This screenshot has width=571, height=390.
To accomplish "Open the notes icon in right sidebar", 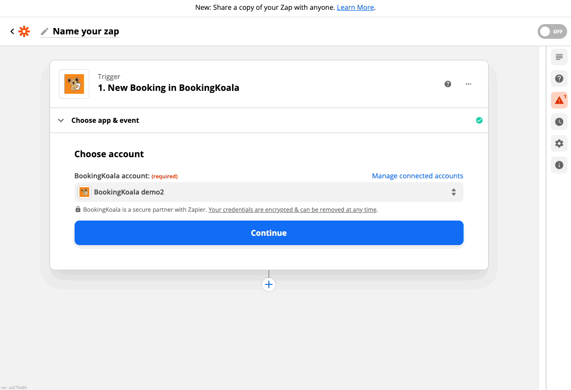I will [559, 57].
